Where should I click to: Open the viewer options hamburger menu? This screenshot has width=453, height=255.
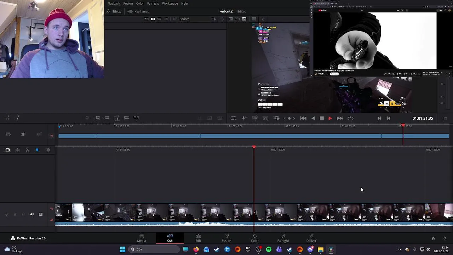pyautogui.click(x=445, y=118)
